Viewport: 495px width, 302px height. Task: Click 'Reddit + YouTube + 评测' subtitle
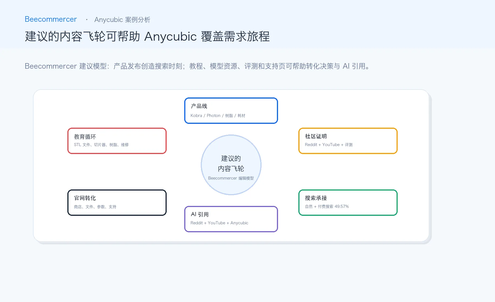pos(329,145)
